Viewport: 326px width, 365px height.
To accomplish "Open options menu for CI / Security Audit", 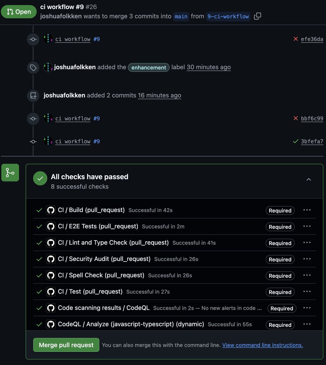I will [x=307, y=259].
